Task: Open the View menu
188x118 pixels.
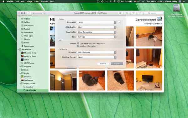Action: [x=36, y=2]
